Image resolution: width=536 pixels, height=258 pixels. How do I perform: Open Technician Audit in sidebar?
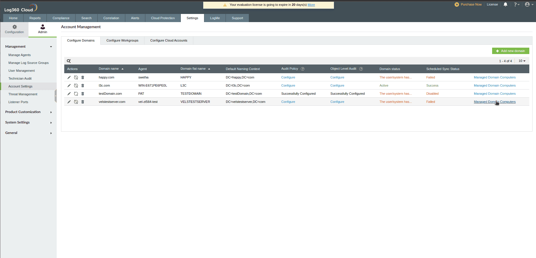(x=20, y=78)
